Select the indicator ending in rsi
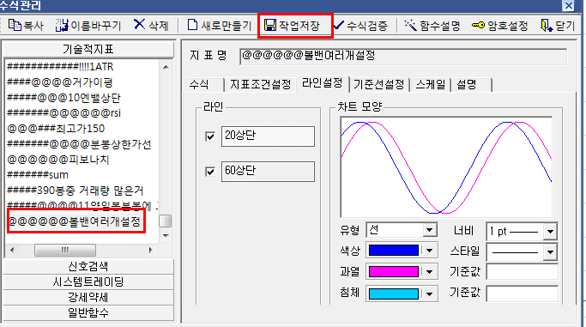Screen dimensions: 586x327 pos(63,112)
